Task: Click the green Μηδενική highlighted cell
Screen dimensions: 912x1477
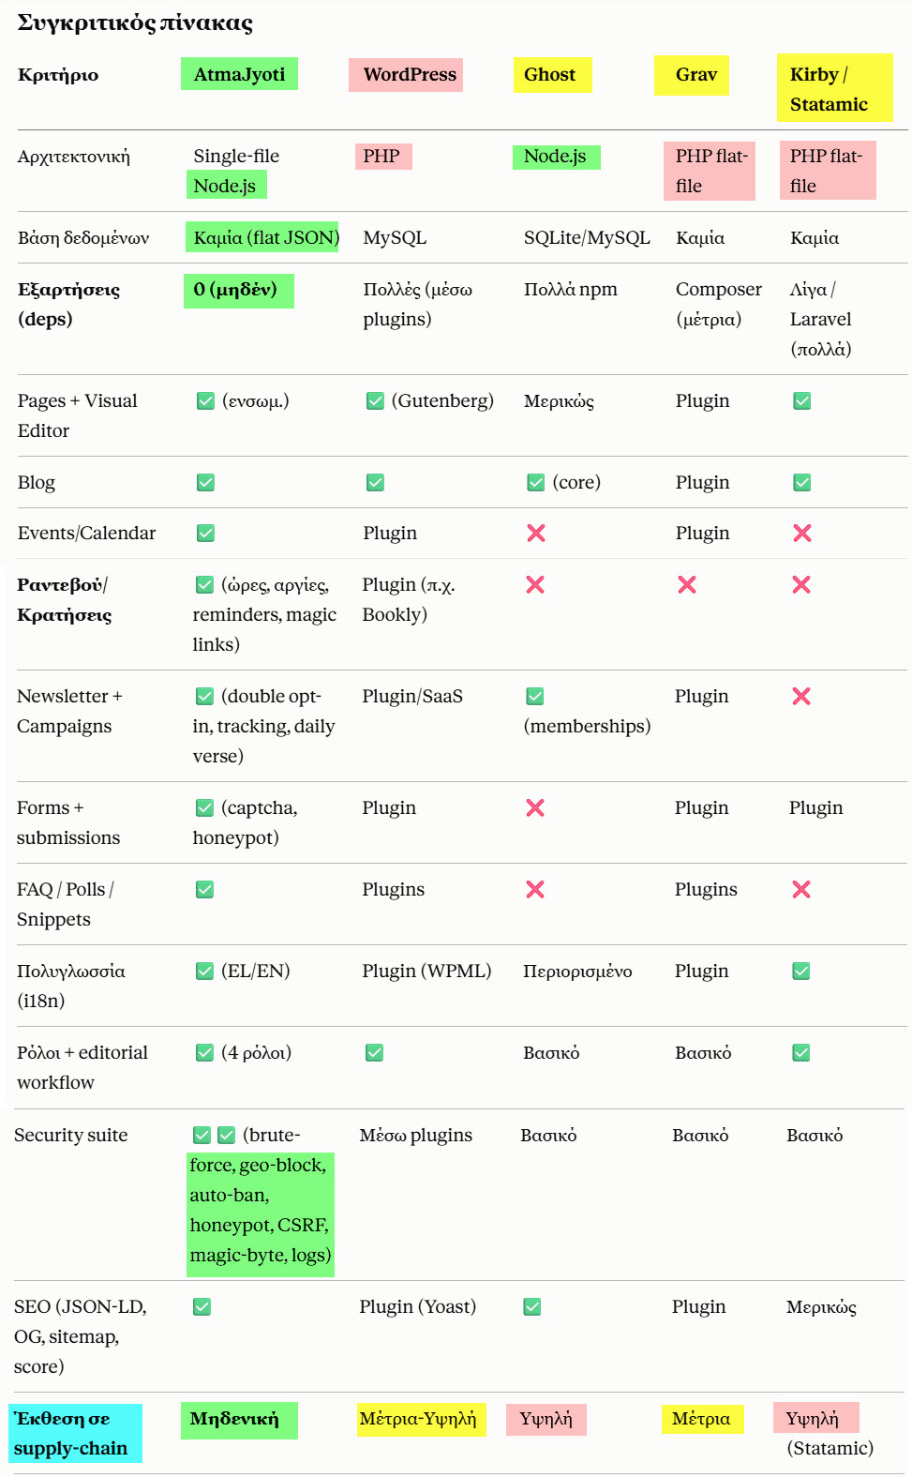Action: click(239, 1420)
